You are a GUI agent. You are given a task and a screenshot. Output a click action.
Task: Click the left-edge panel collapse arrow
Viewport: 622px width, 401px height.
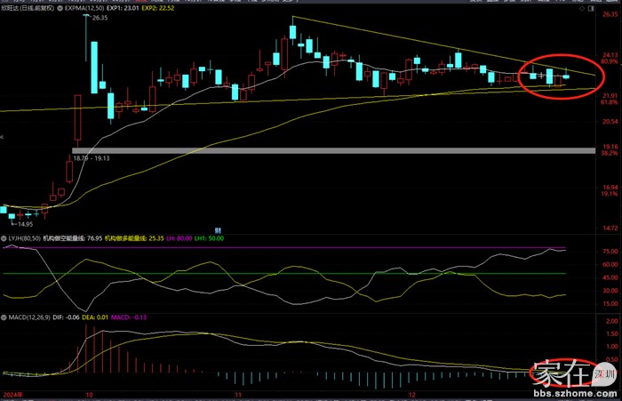click(3, 138)
